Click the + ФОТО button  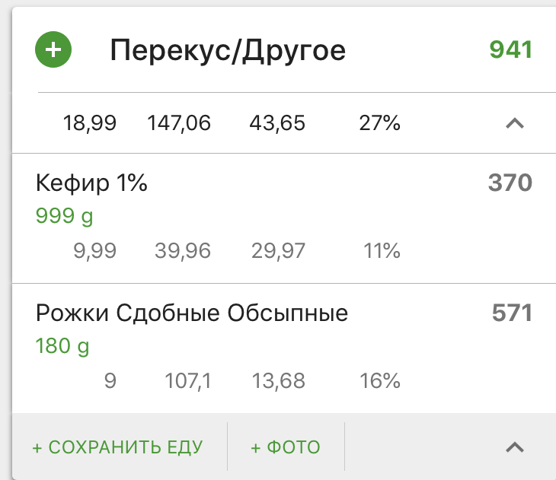[x=286, y=447]
